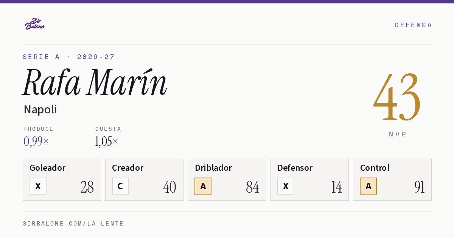
Task: Click the Defensor score 14
Action: (336, 187)
